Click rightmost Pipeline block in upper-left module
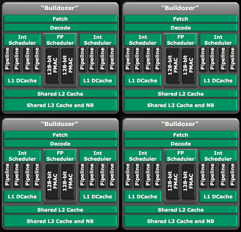The width and height of the screenshot is (241, 232). coord(112,59)
